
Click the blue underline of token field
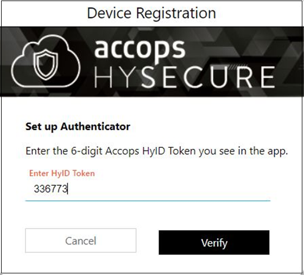148,201
